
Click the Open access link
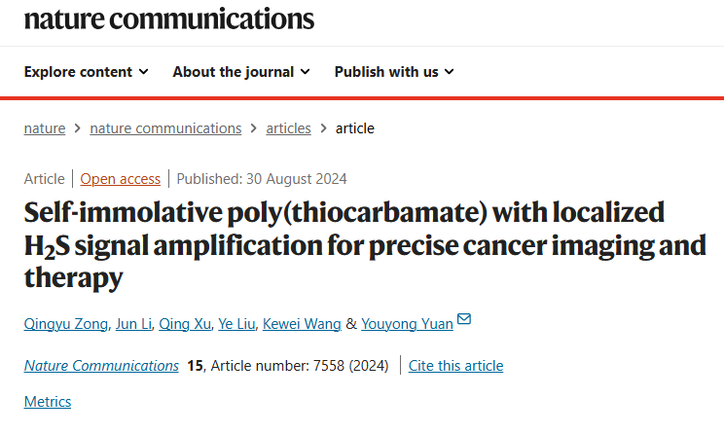[x=121, y=179]
